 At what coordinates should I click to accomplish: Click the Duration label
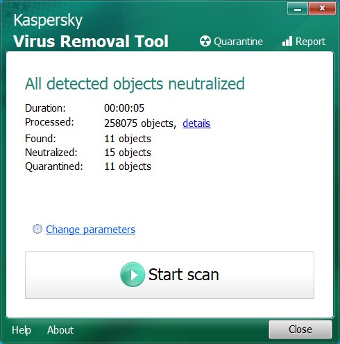point(45,108)
